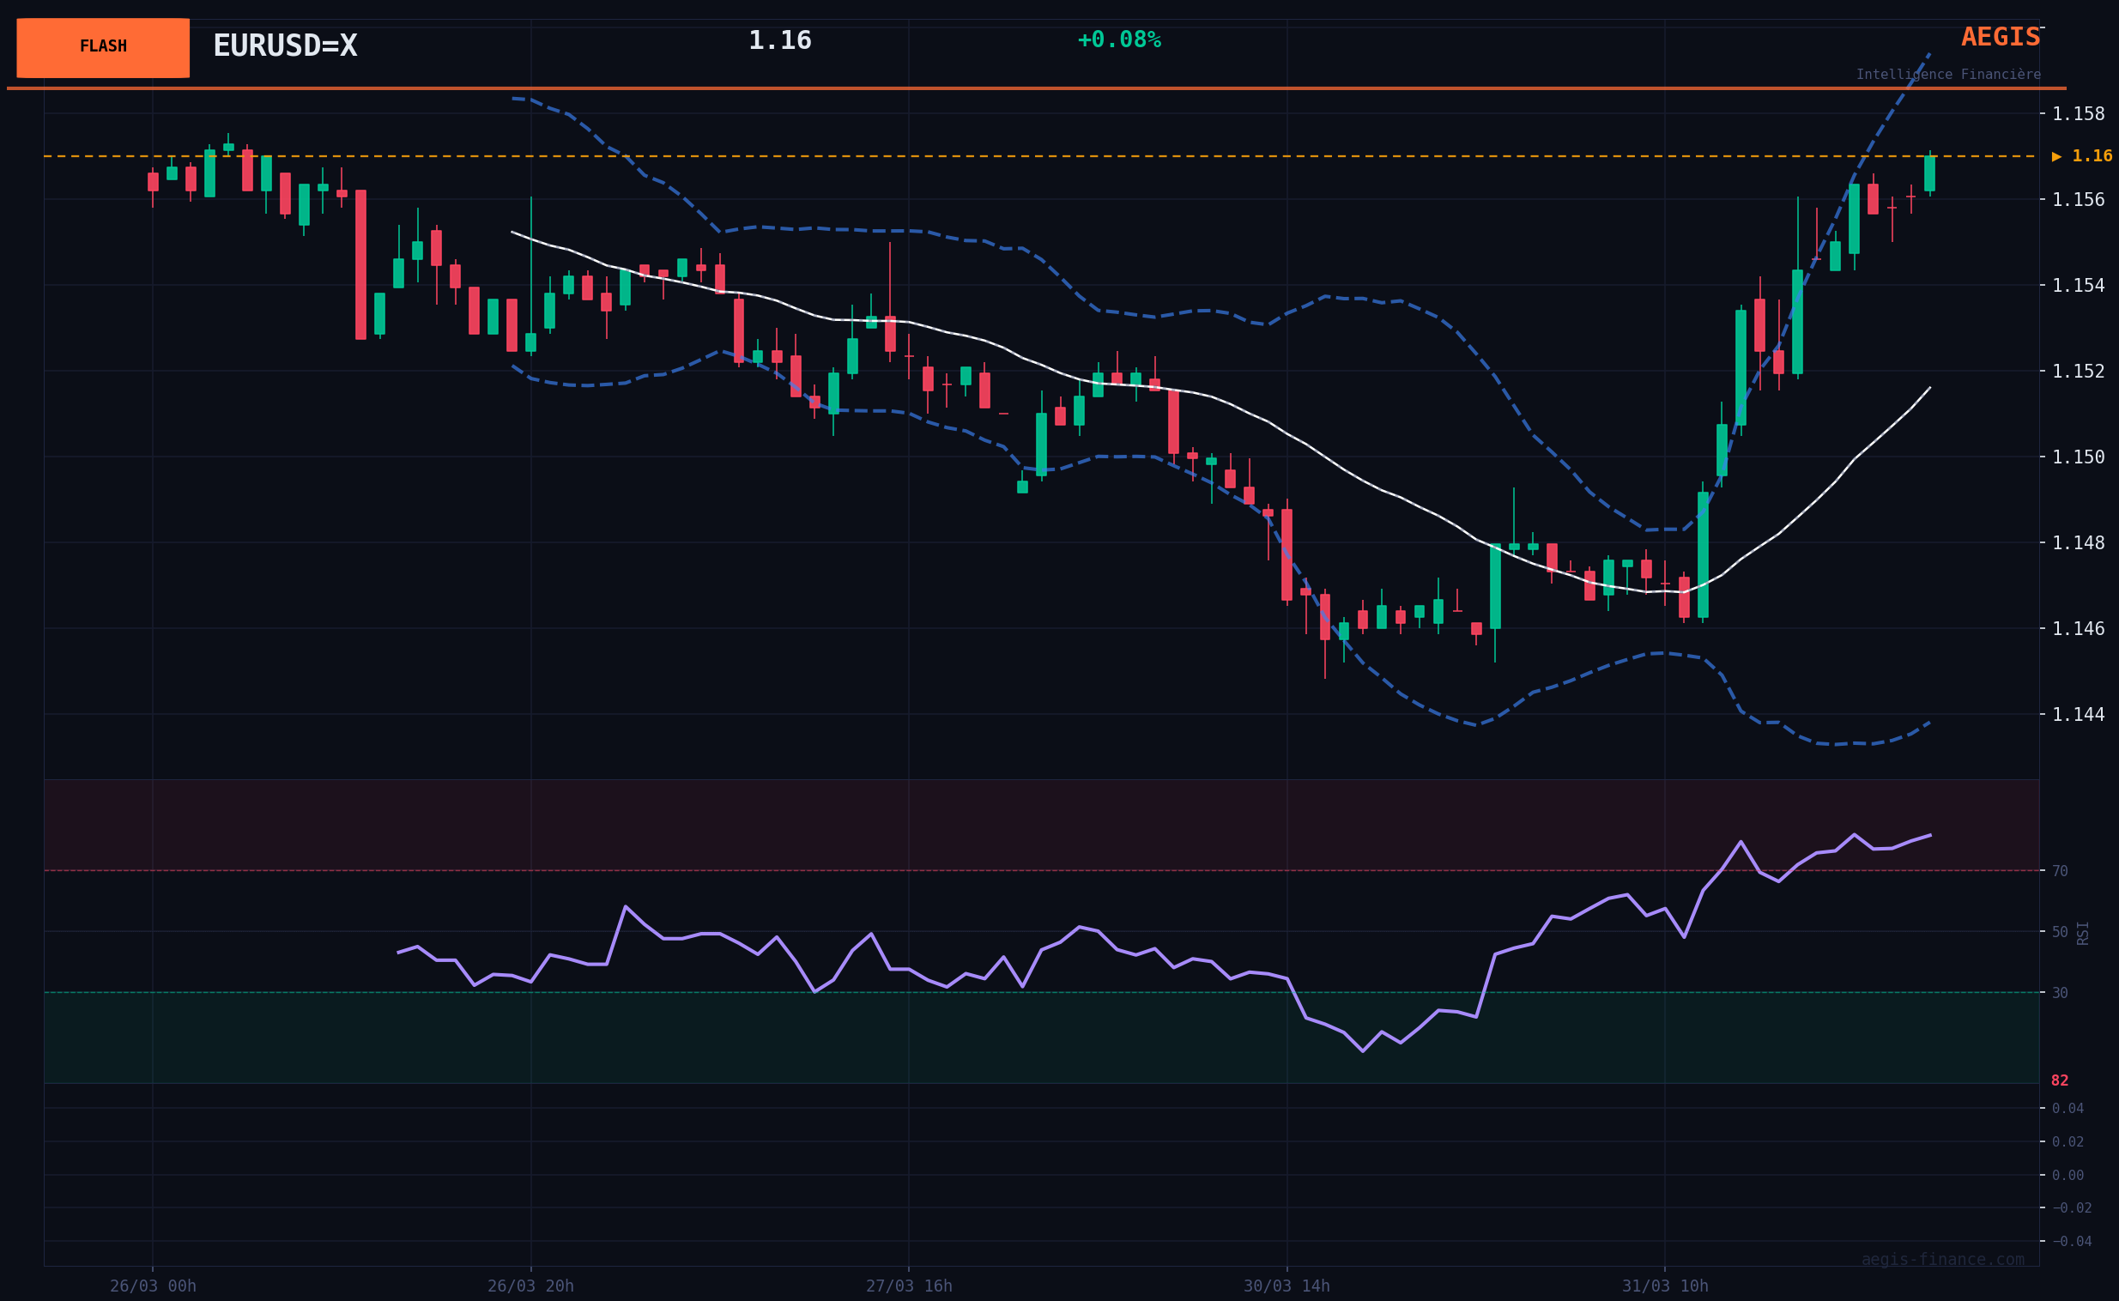2119x1301 pixels.
Task: Click the Intelligence Financière subtitle
Action: tap(1948, 74)
